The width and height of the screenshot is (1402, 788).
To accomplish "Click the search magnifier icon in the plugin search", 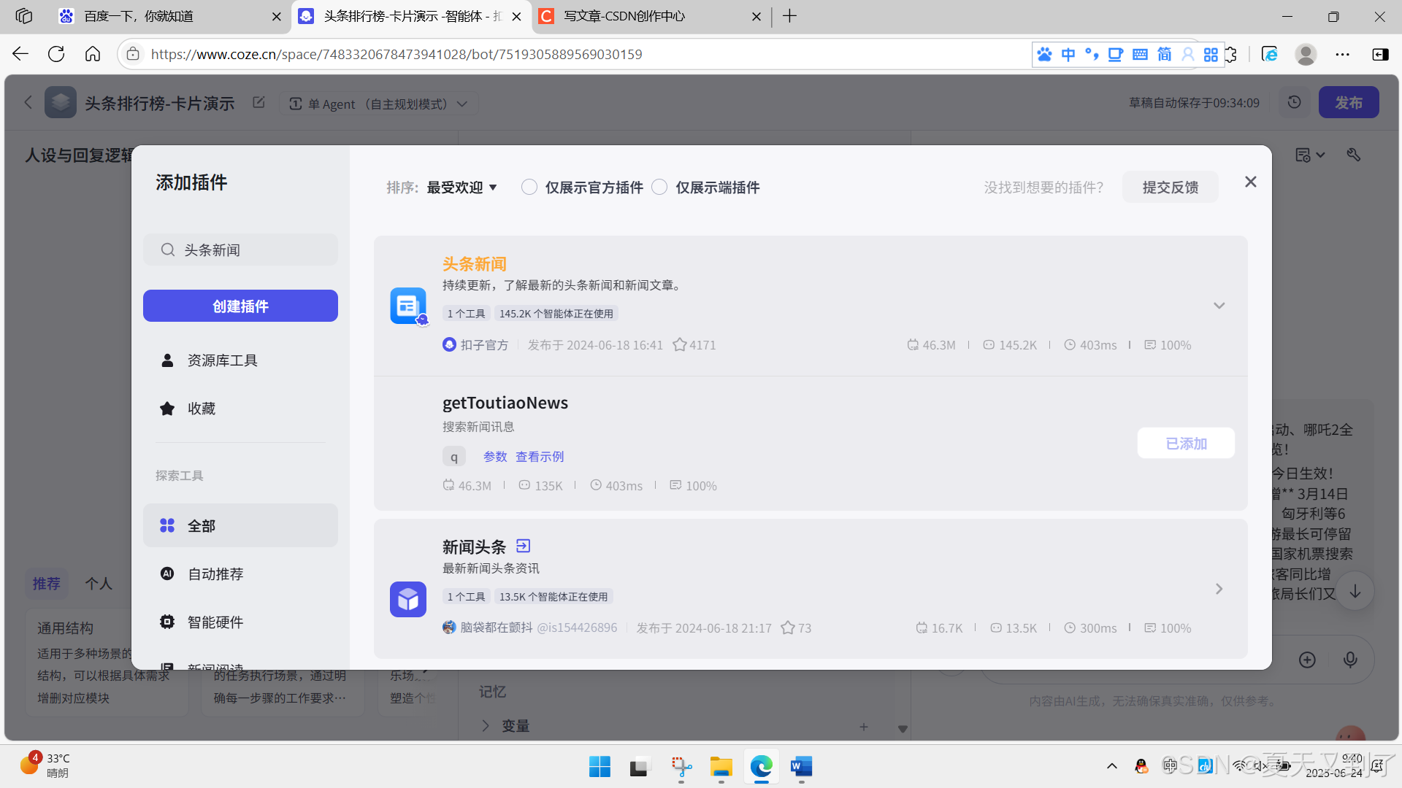I will tap(168, 250).
